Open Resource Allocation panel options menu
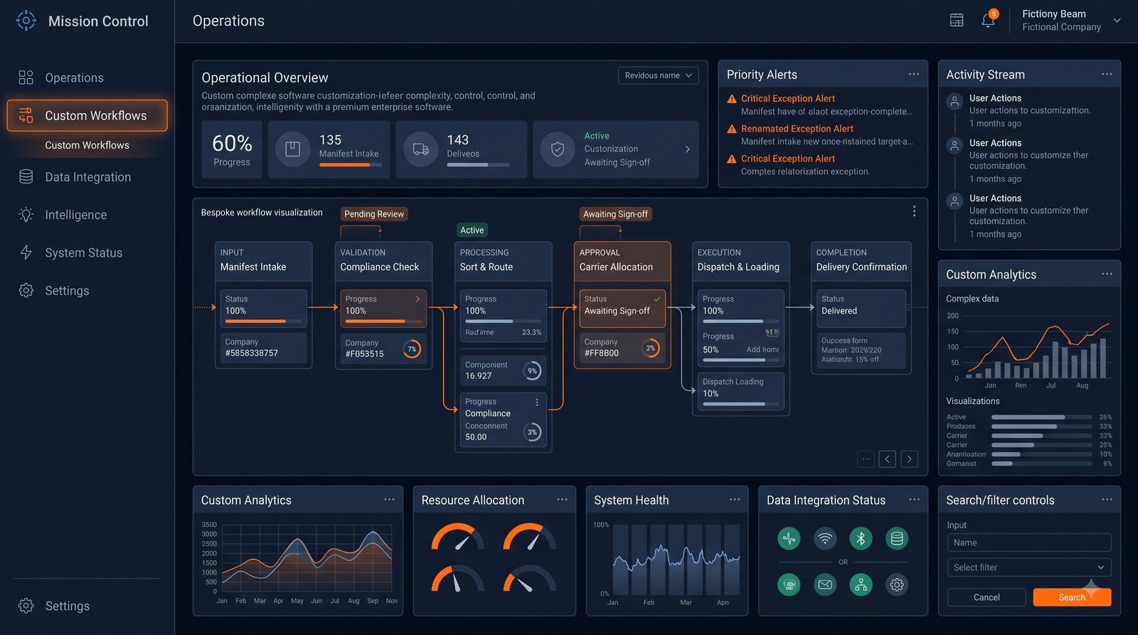The height and width of the screenshot is (635, 1138). (562, 499)
